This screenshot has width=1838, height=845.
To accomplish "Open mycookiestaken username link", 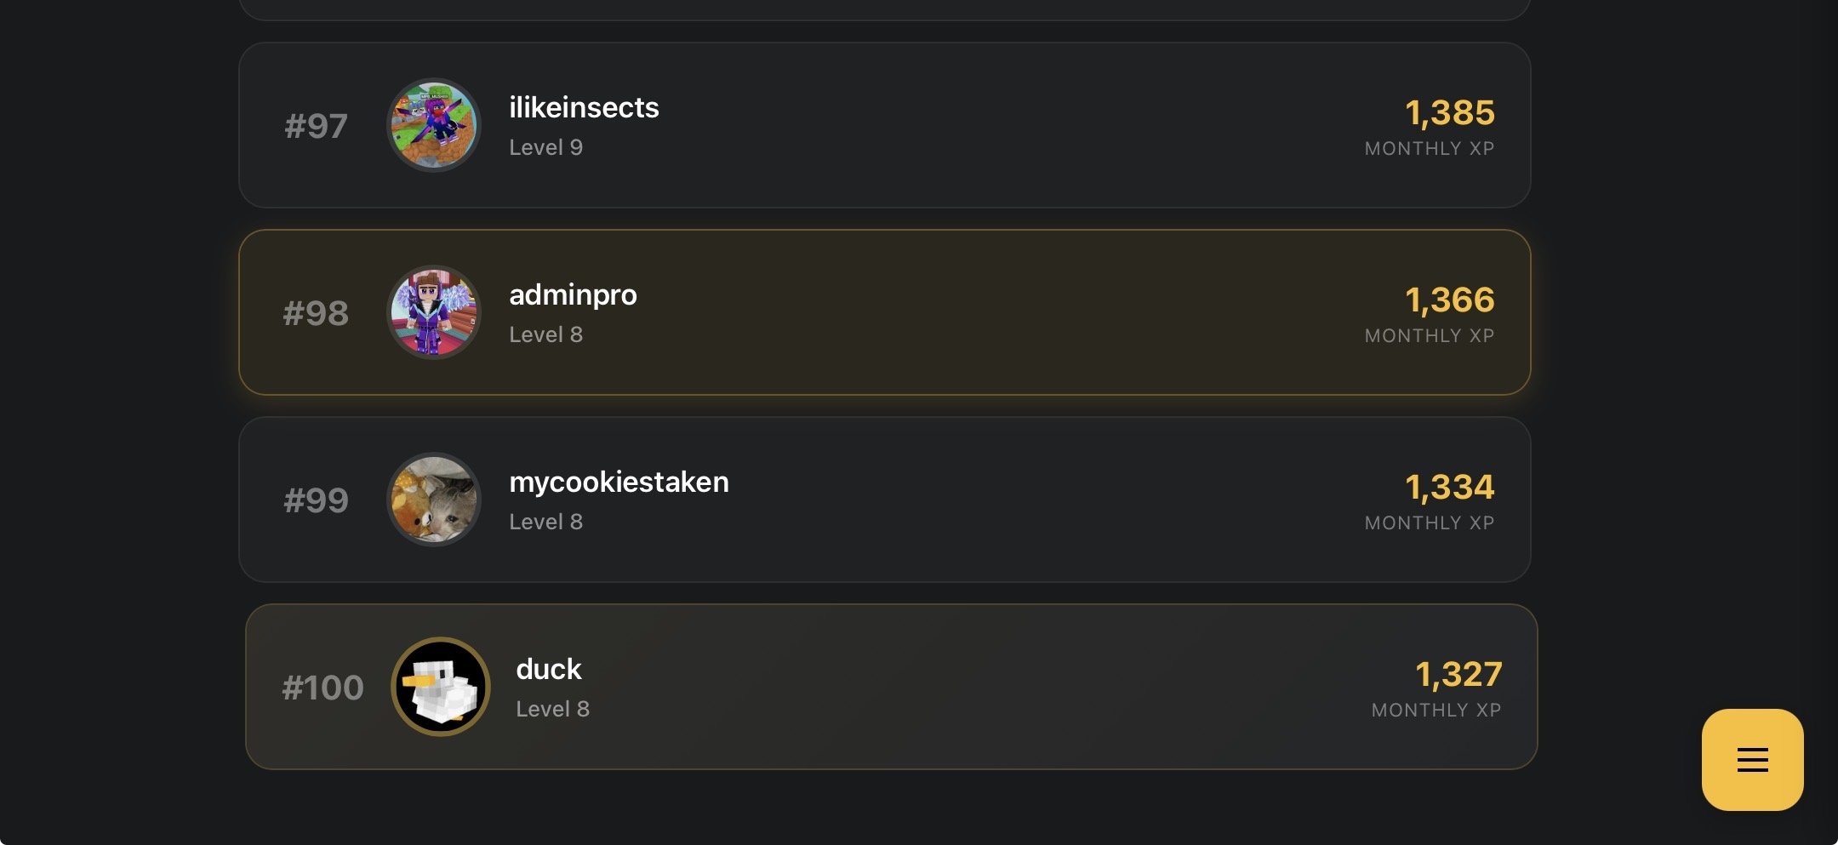I will (x=619, y=482).
